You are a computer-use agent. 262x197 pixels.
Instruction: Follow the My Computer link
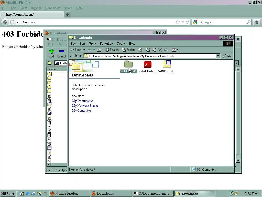tap(81, 111)
